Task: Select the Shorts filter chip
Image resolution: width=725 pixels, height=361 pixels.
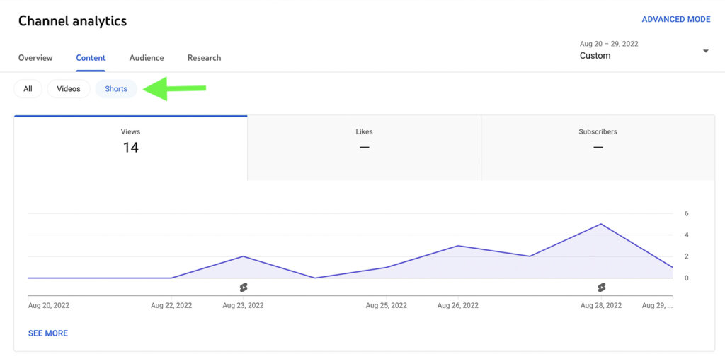Action: 116,88
